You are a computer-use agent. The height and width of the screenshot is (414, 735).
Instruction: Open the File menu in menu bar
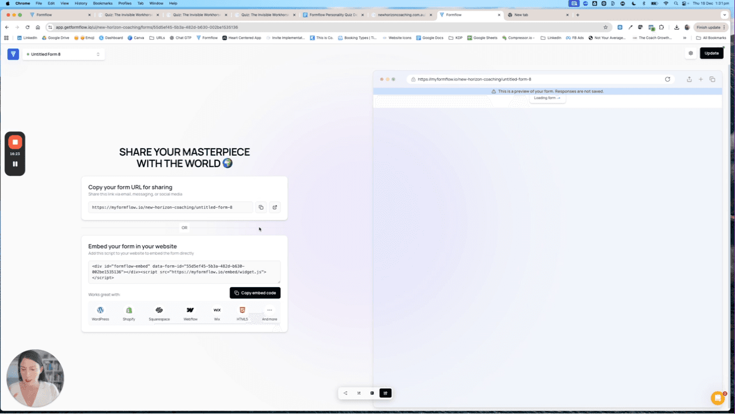[38, 3]
